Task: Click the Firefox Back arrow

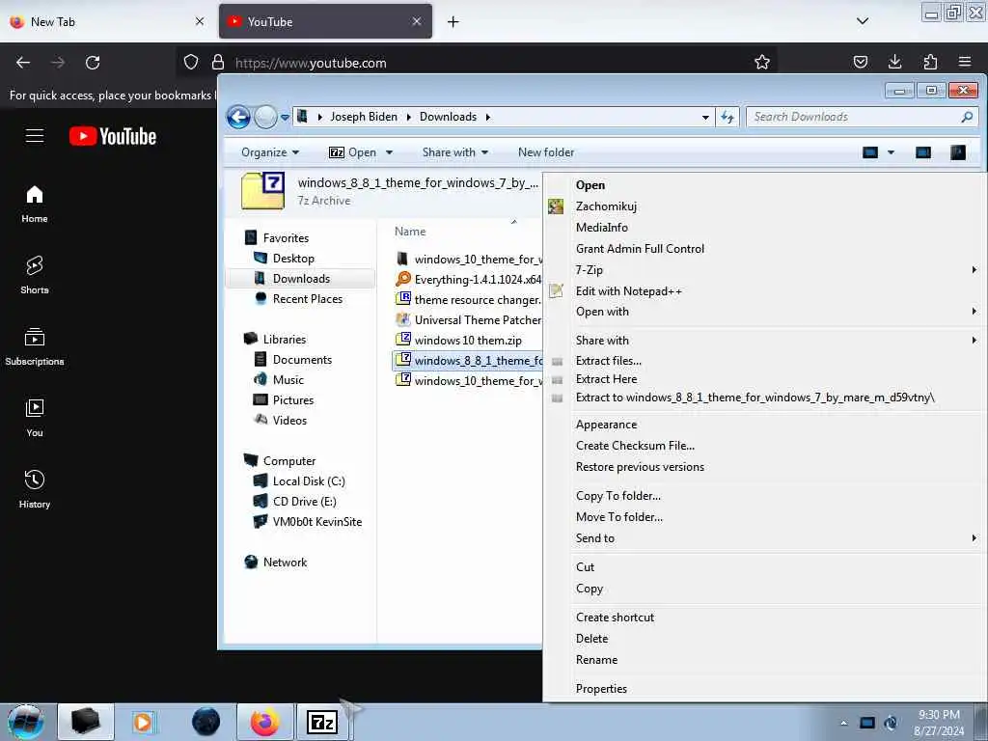Action: coord(23,63)
